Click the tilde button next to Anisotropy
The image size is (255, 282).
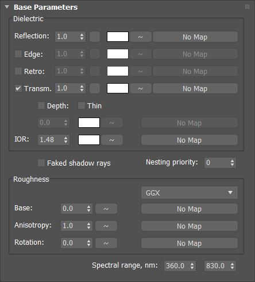(106, 226)
